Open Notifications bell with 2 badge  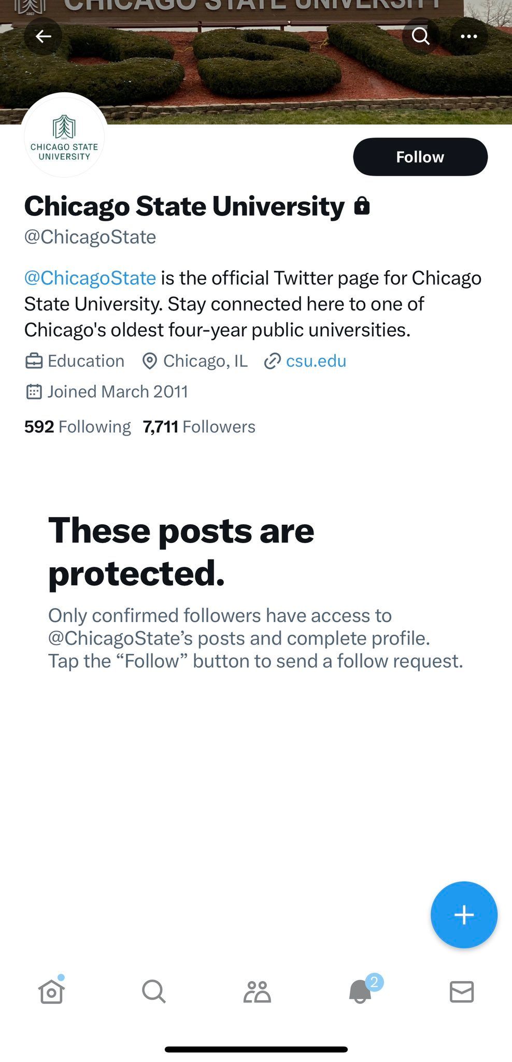[x=360, y=992]
